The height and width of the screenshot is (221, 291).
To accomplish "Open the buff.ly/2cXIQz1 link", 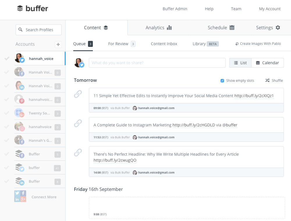I will coord(254,96).
